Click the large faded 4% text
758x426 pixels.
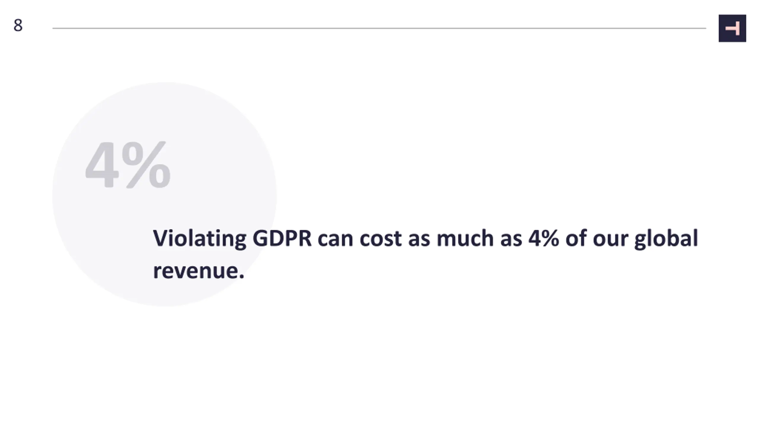click(128, 164)
